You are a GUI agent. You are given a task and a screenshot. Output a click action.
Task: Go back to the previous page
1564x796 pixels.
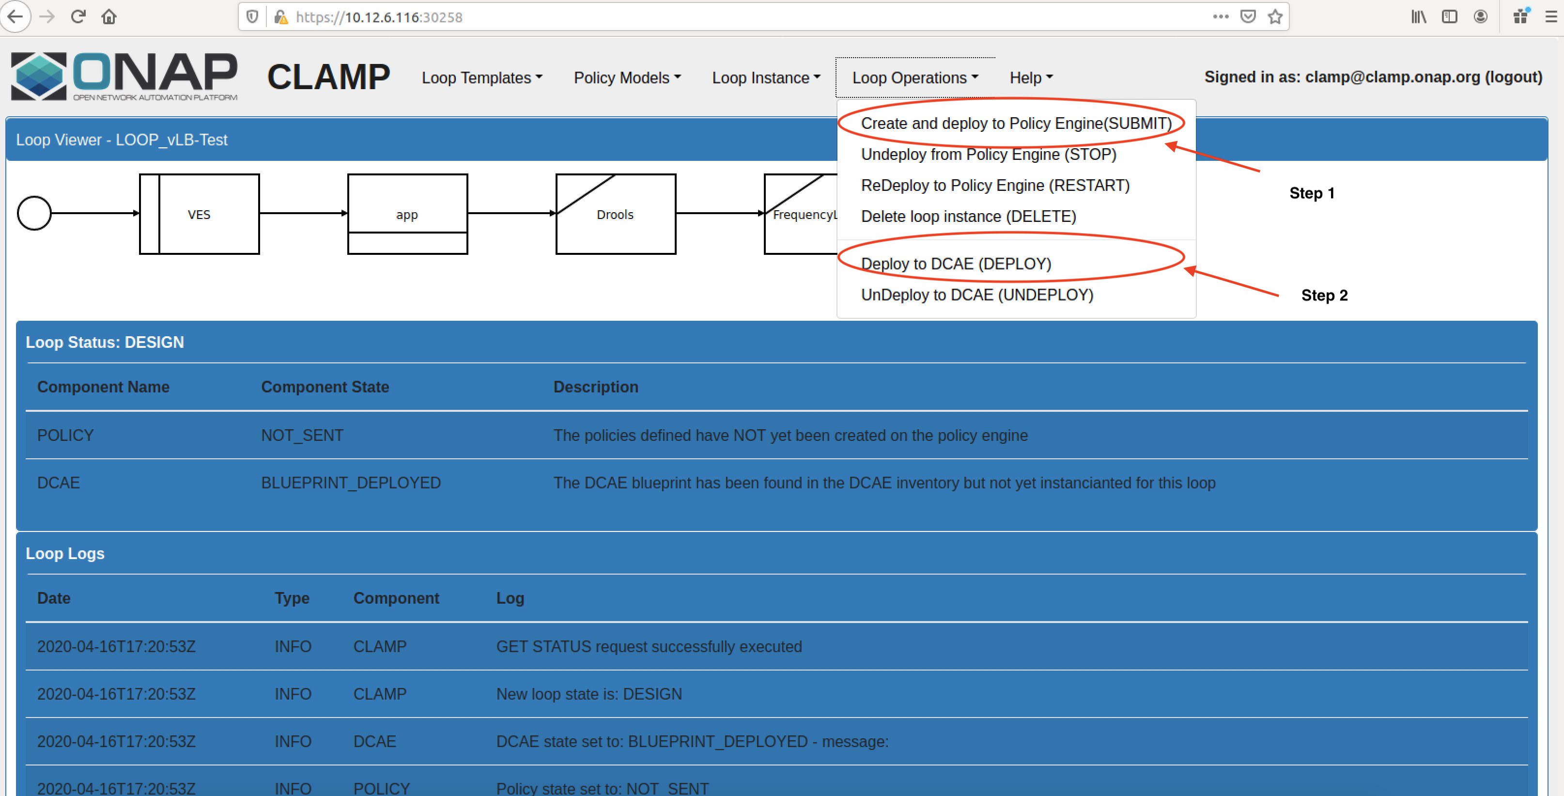click(15, 16)
